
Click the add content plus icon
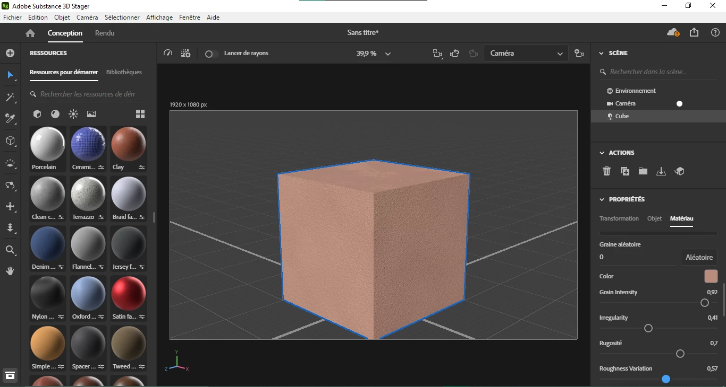pos(10,53)
